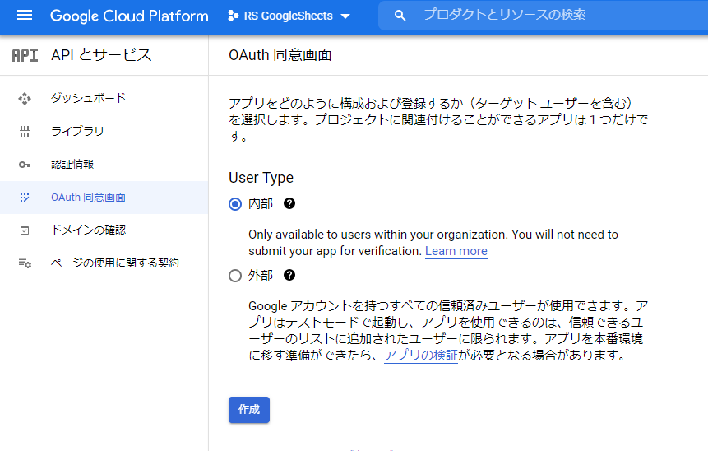Click the help icon next to 内部

click(289, 203)
